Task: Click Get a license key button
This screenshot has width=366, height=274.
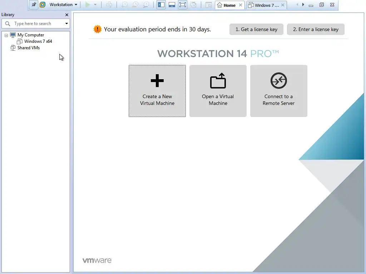Action: pyautogui.click(x=256, y=29)
